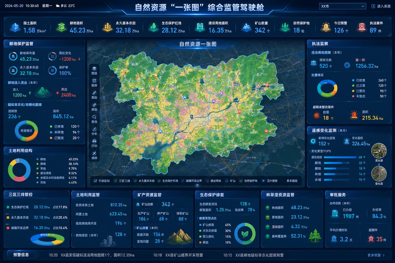Click the 新增变化图斑 icon
This screenshot has height=263, width=395.
314,141
